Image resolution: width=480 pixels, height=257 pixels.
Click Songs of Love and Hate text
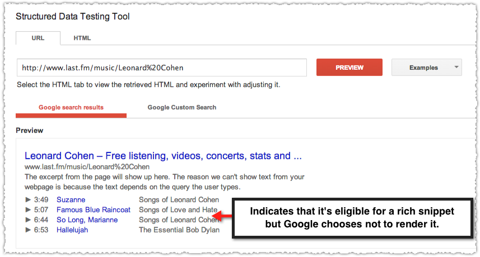[x=178, y=210]
